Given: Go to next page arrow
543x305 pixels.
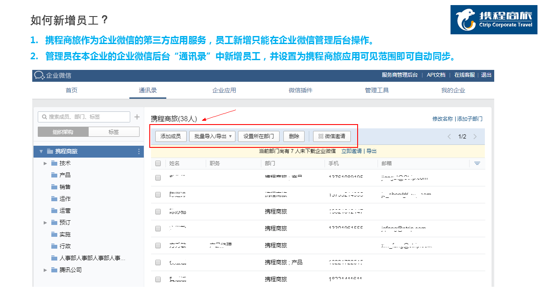Looking at the screenshot, I should click(x=475, y=136).
